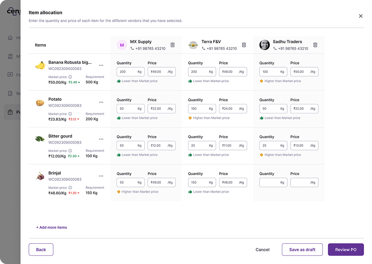
Task: Delete the MX Supply vendor column
Action: [x=173, y=45]
